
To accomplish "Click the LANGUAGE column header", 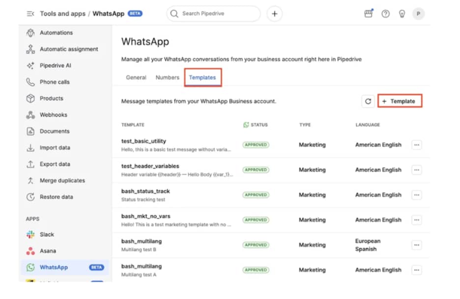I will (368, 125).
